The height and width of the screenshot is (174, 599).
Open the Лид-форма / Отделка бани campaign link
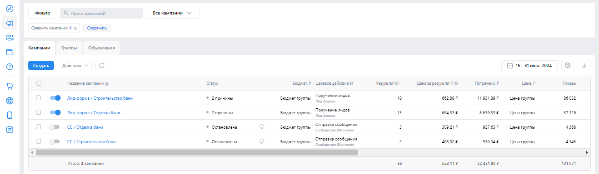click(x=94, y=112)
